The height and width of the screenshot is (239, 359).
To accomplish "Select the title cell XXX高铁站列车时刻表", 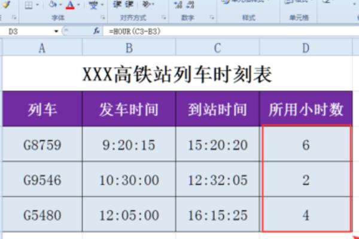I will 177,73.
